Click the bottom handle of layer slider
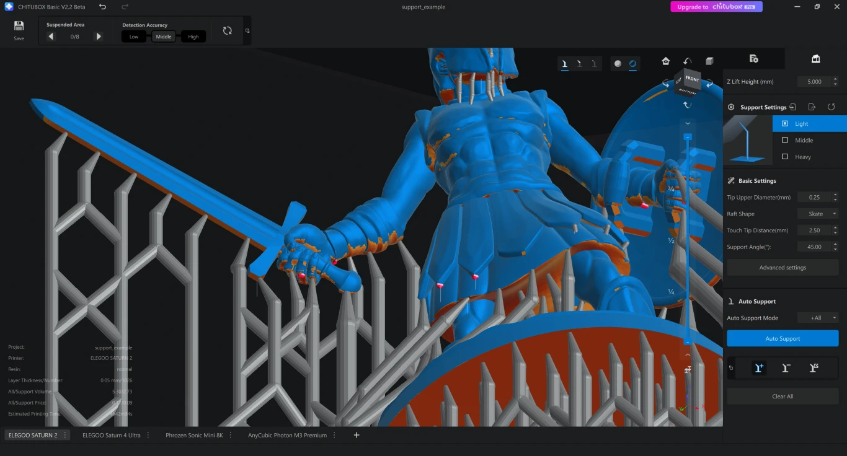 click(x=688, y=342)
